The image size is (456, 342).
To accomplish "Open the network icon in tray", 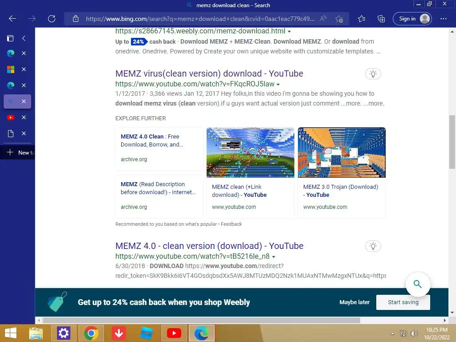I will pyautogui.click(x=403, y=334).
